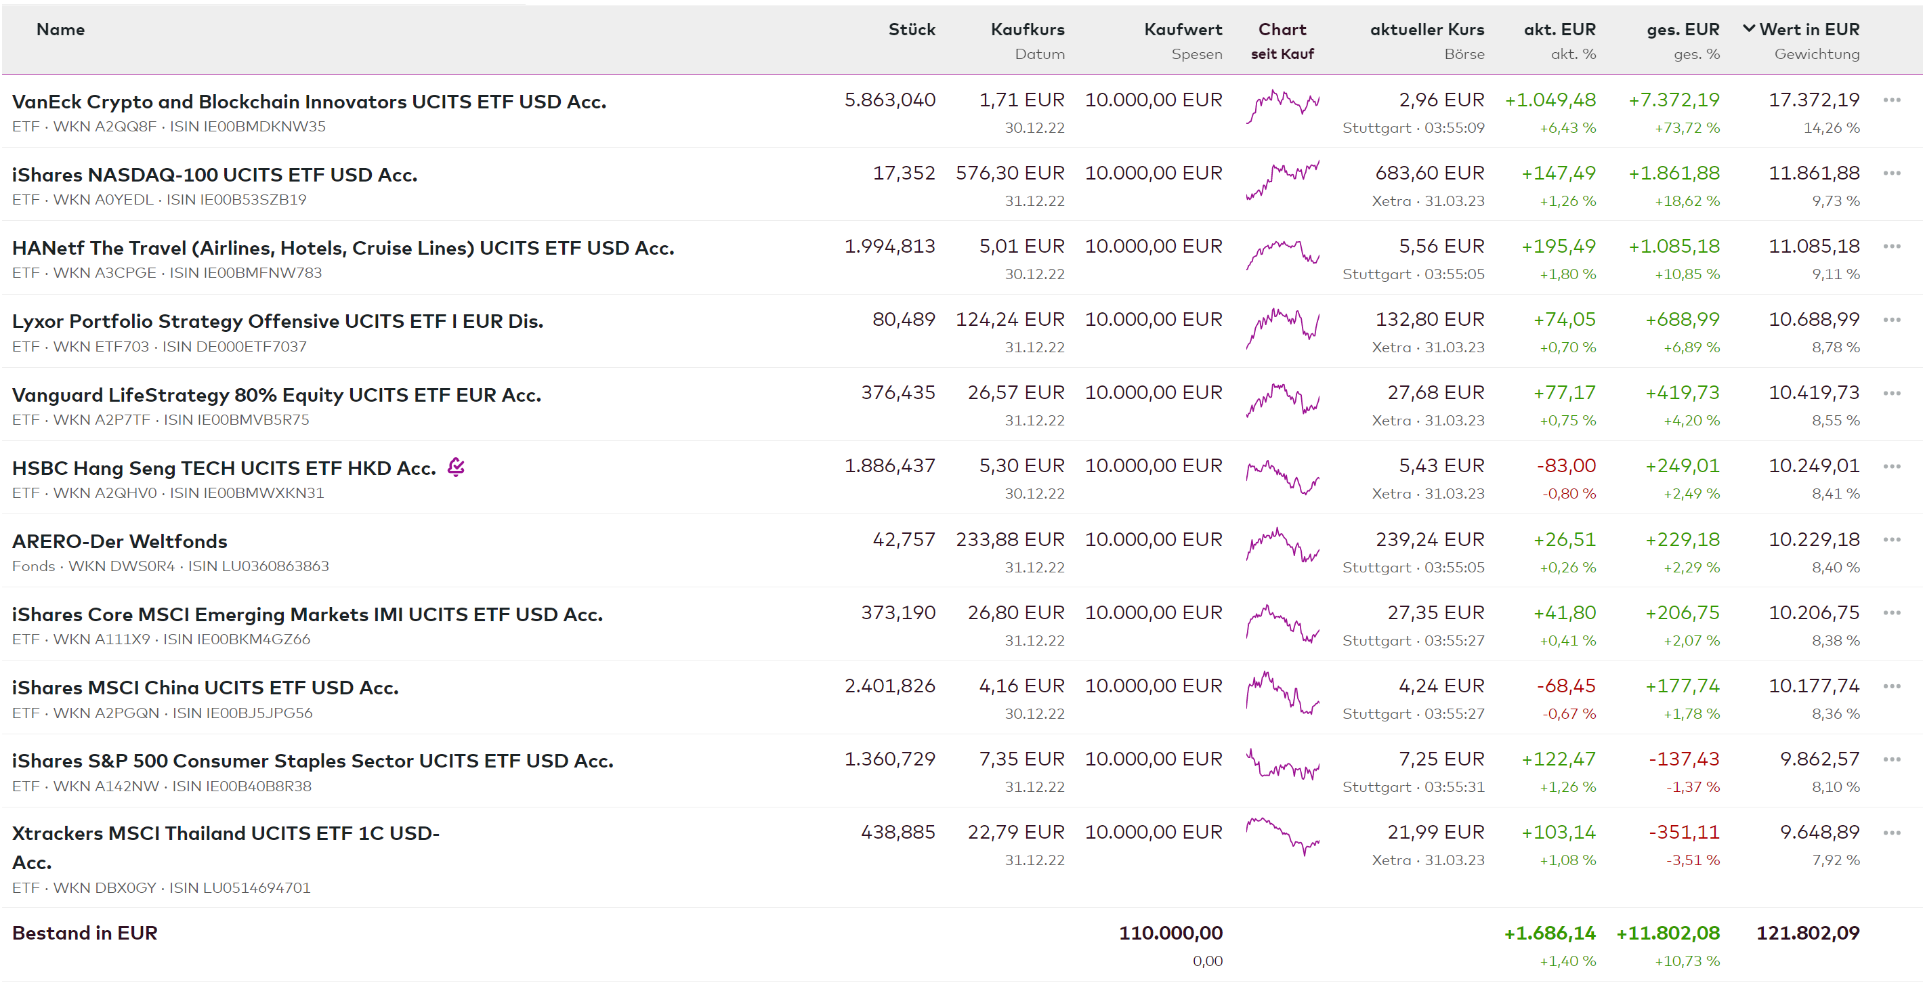
Task: Open options menu for HANetf Travel ETF
Action: [1891, 247]
